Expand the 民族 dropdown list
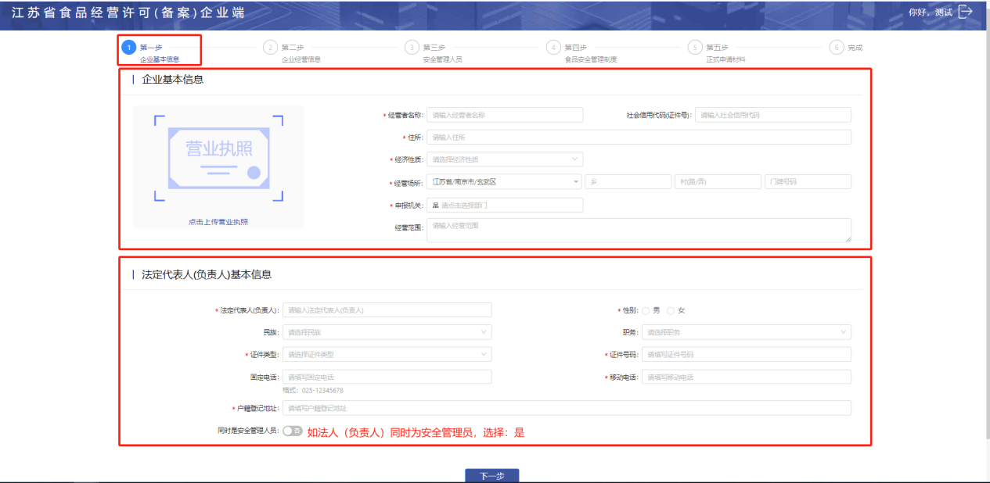 (x=387, y=332)
